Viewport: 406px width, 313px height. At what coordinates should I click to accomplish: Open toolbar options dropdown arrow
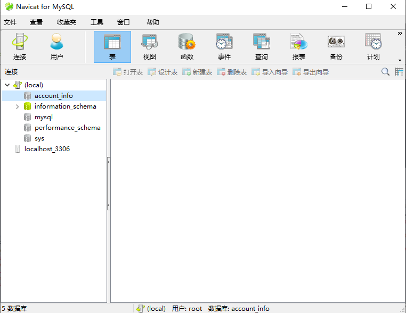[x=400, y=60]
